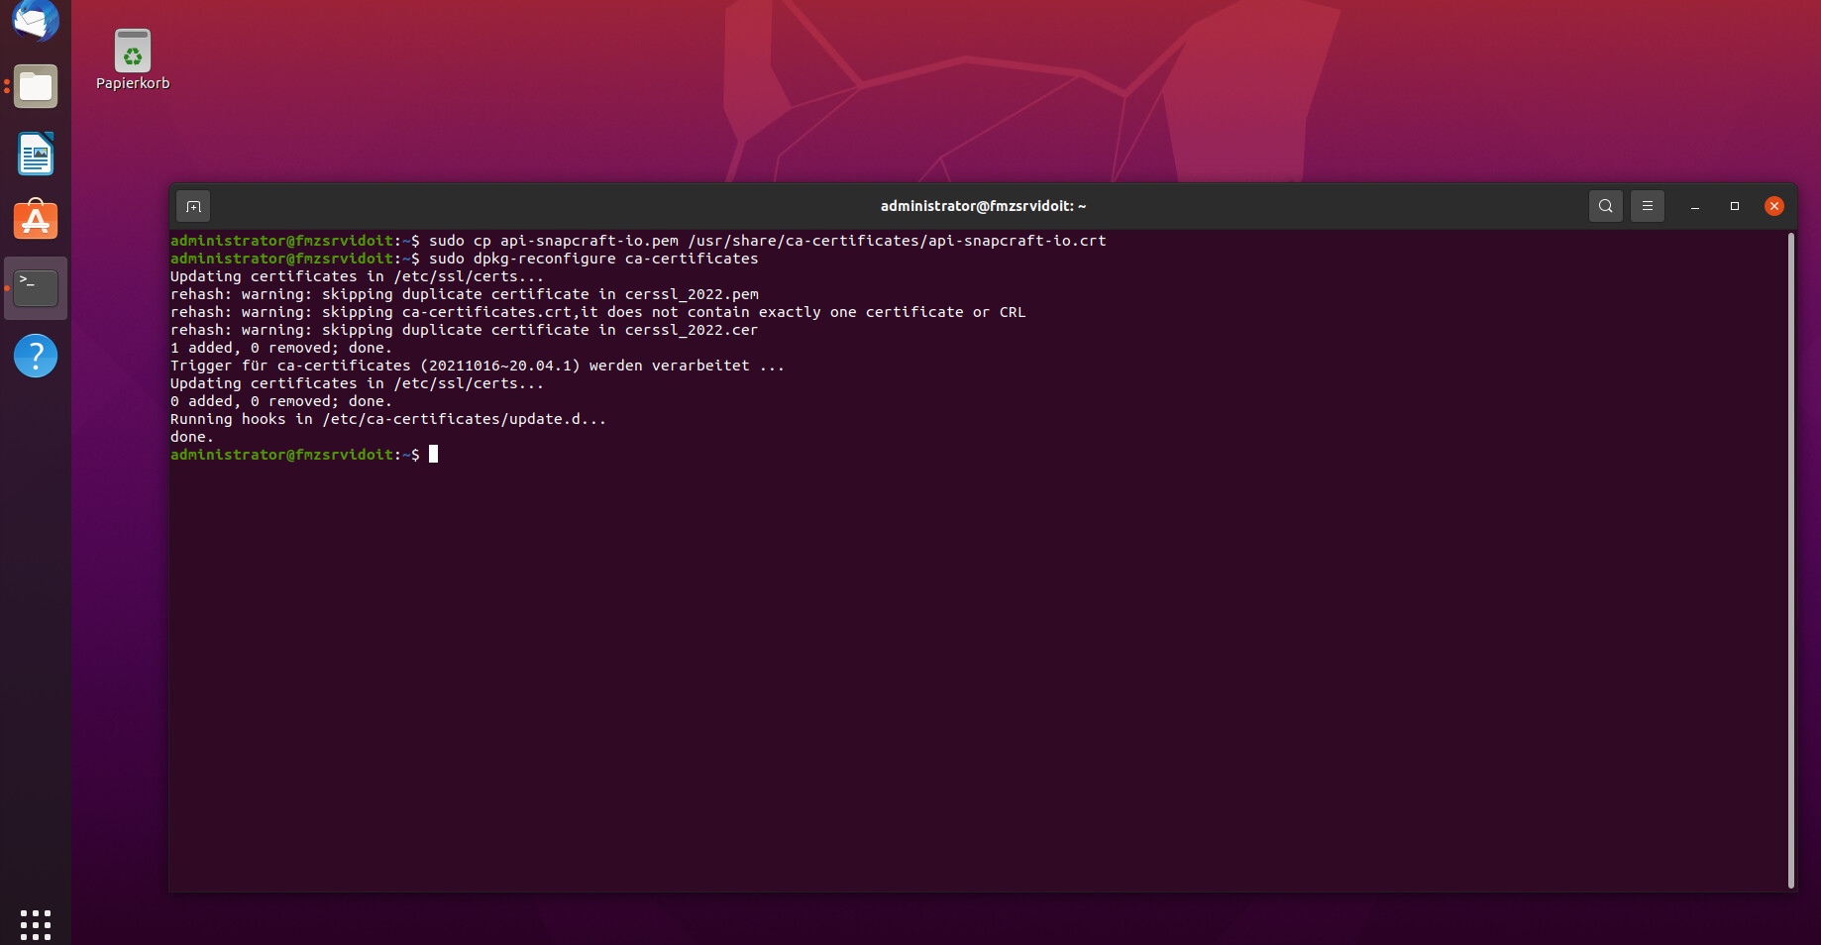
Task: Open Ubuntu Software store icon
Action: (36, 221)
